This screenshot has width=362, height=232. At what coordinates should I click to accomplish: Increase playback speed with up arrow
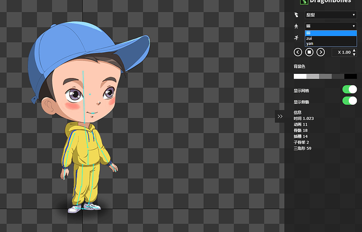354,50
